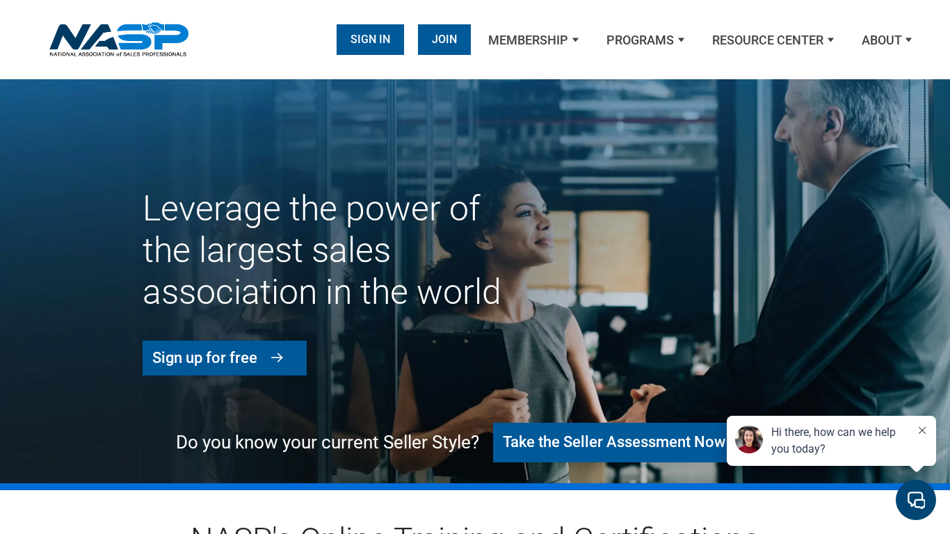
Task: Click the chat message 'Hi there' bubble
Action: click(x=832, y=440)
